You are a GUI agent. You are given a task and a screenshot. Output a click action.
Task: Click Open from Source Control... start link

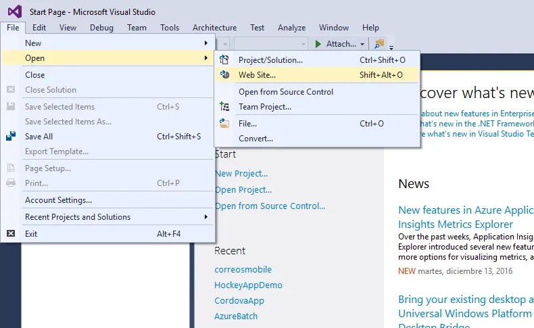(x=270, y=206)
